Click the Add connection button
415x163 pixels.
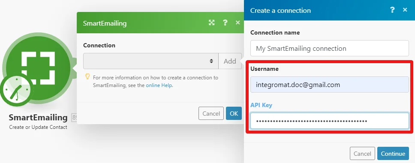pos(230,61)
